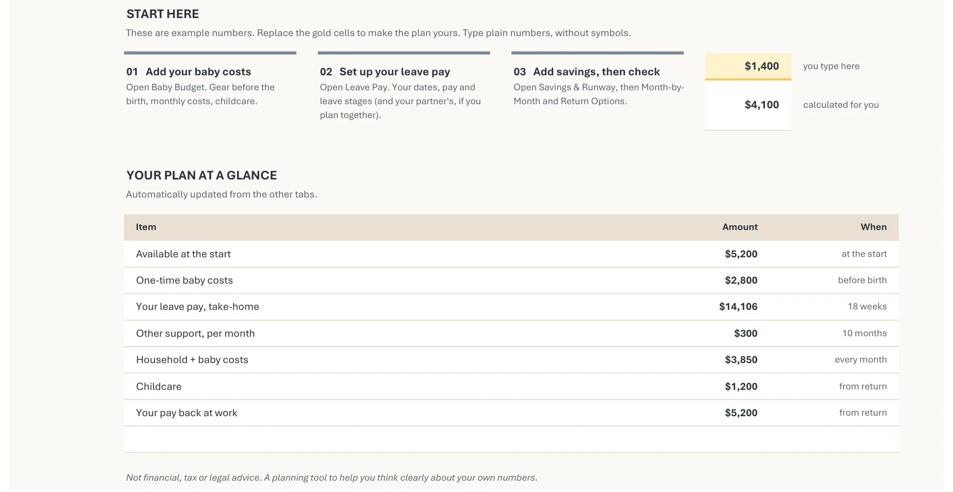Viewport: 953px width, 492px height.
Task: Click the 'before birth' cell
Action: (x=862, y=280)
